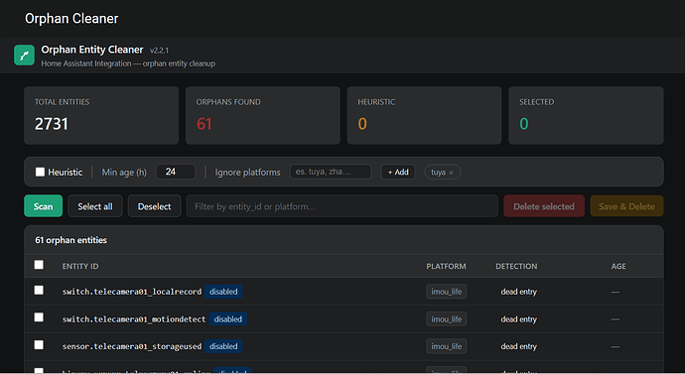685x374 pixels.
Task: Click the Save & Delete button
Action: tap(626, 206)
